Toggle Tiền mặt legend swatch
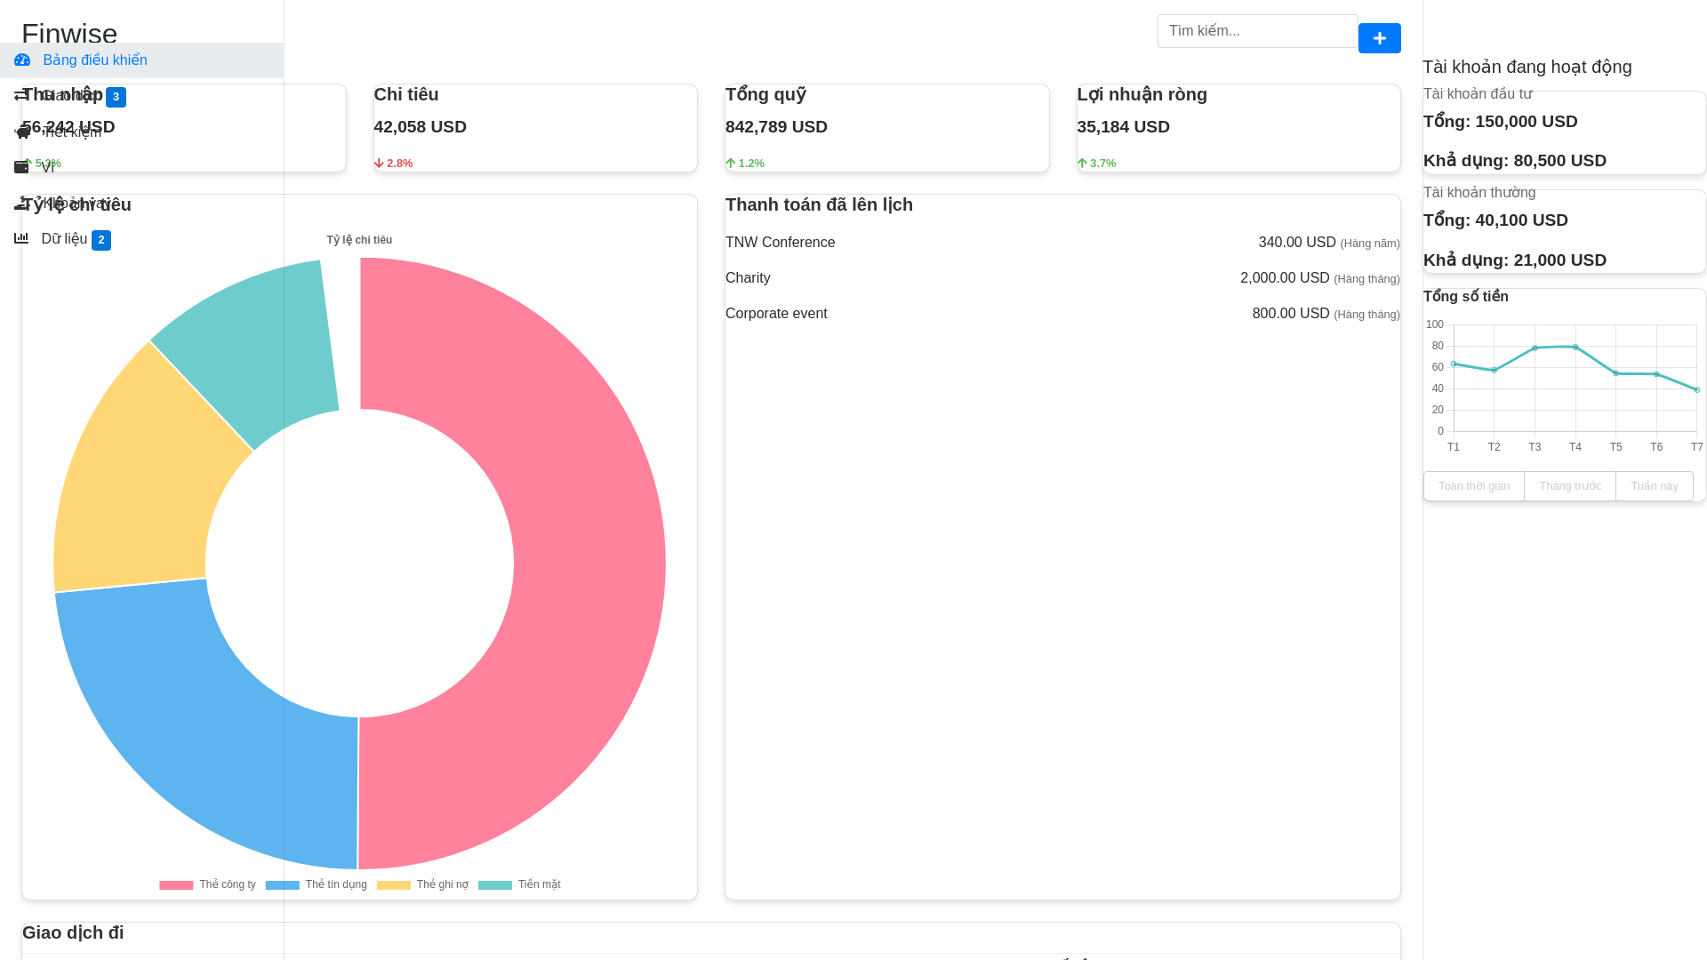 click(x=495, y=885)
